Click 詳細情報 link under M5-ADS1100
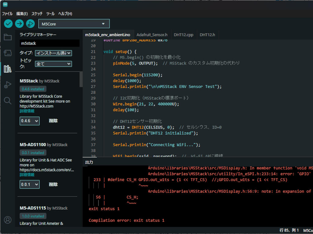 pos(27,175)
